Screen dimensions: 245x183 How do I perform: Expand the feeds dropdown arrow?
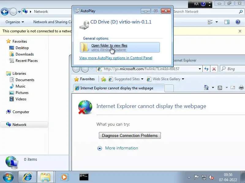click(x=227, y=88)
